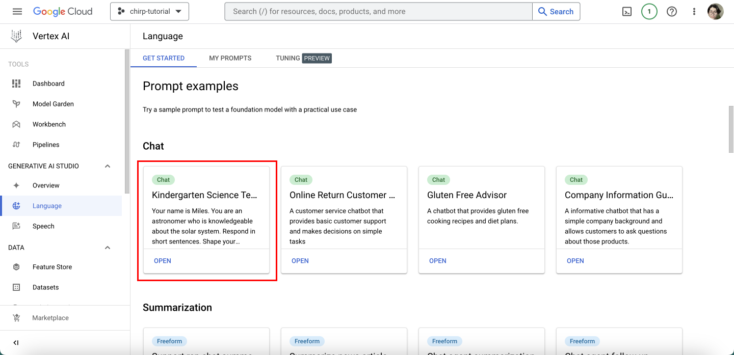This screenshot has height=355, width=734.
Task: Collapse the sidebar with the arrow icon
Action: tap(16, 343)
